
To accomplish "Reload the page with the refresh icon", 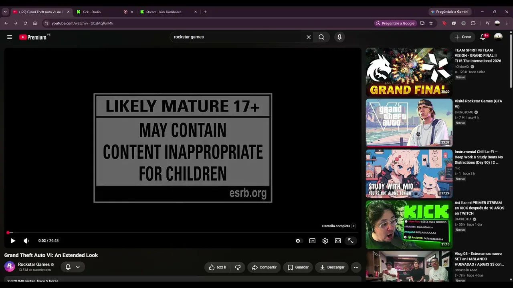I will pyautogui.click(x=25, y=23).
